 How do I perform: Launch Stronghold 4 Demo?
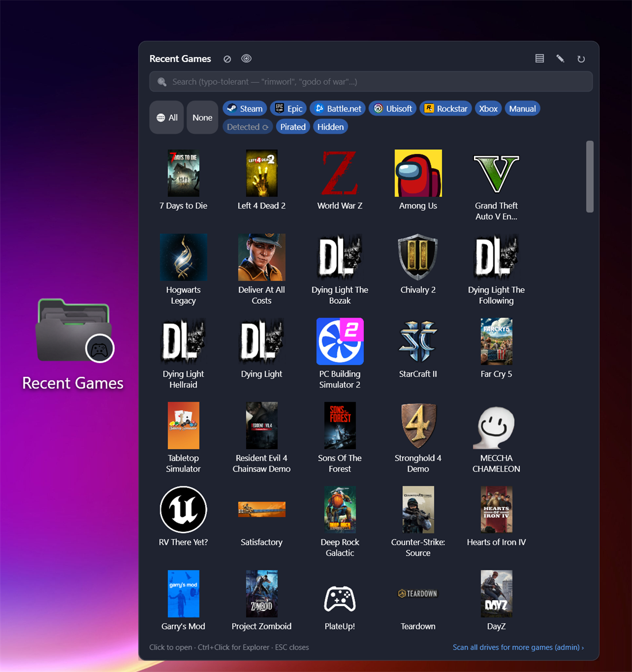tap(418, 426)
